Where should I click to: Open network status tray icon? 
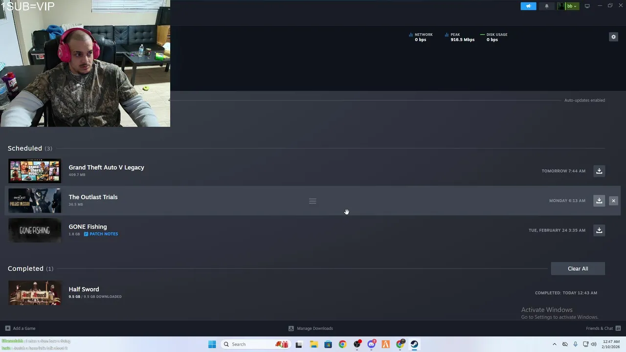pos(585,344)
